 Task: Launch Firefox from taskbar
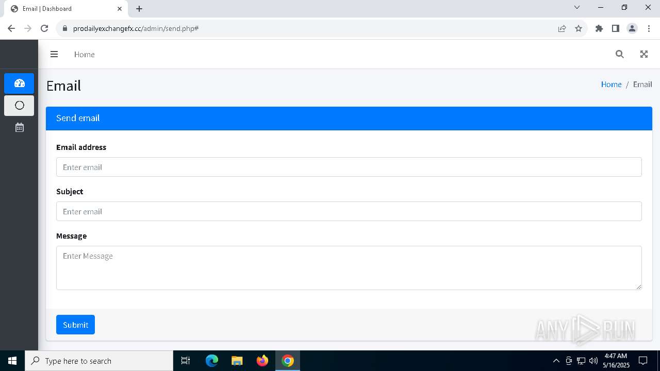[262, 361]
